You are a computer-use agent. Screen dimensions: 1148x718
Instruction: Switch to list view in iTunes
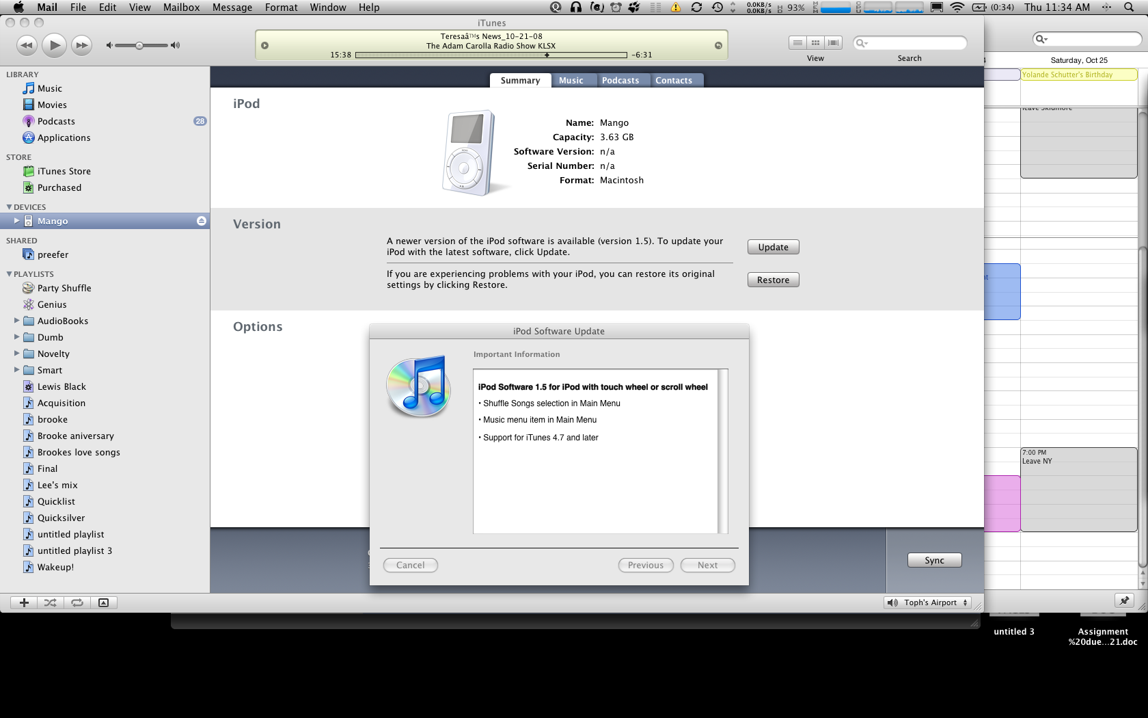[797, 42]
